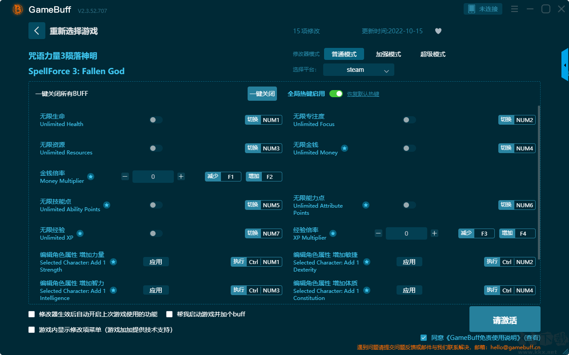Click NUM1 hotkey for Unlimited Health
569x355 pixels.
(271, 120)
